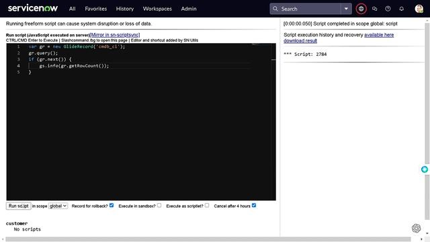Click code line gs.info(gr.getRowCount());

(x=74, y=66)
